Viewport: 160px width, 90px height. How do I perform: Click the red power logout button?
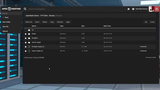[x=157, y=9]
